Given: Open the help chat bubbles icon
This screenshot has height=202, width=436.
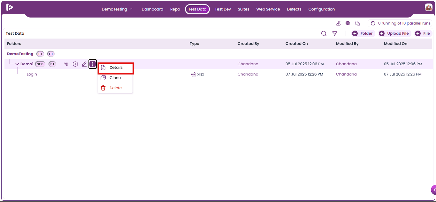Looking at the screenshot, I should click(357, 23).
